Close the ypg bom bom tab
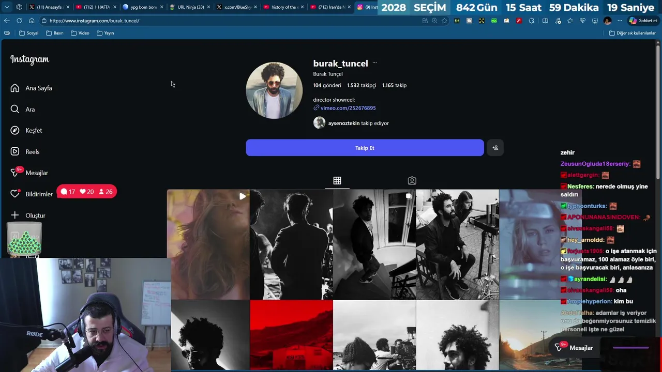The image size is (662, 372). point(161,7)
